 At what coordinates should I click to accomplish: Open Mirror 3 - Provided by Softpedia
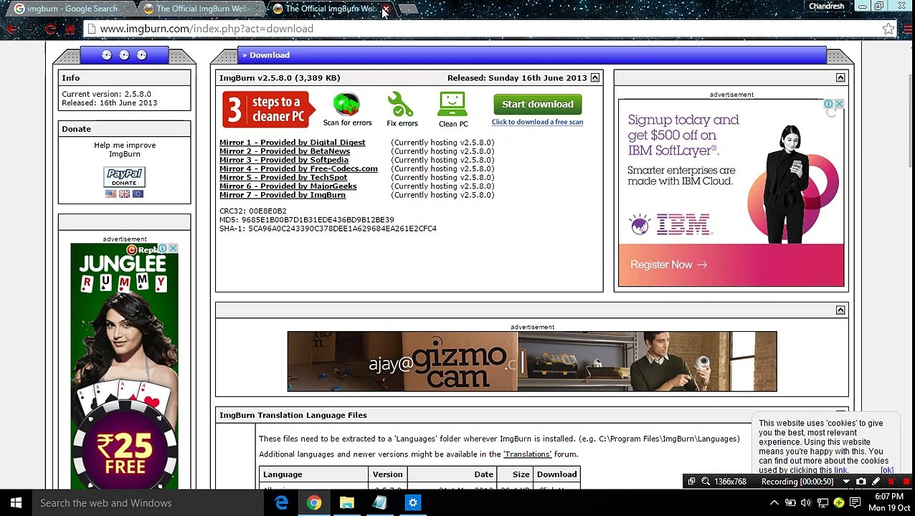tap(284, 160)
